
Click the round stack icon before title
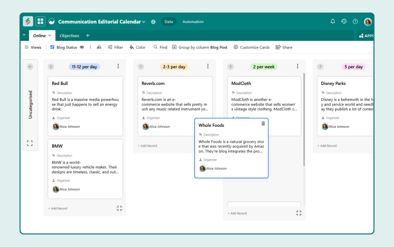pos(51,22)
